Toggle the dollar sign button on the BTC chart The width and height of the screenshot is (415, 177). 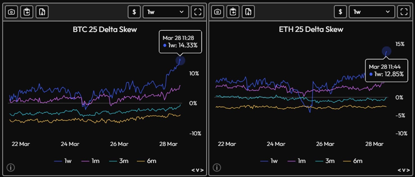[x=134, y=12]
